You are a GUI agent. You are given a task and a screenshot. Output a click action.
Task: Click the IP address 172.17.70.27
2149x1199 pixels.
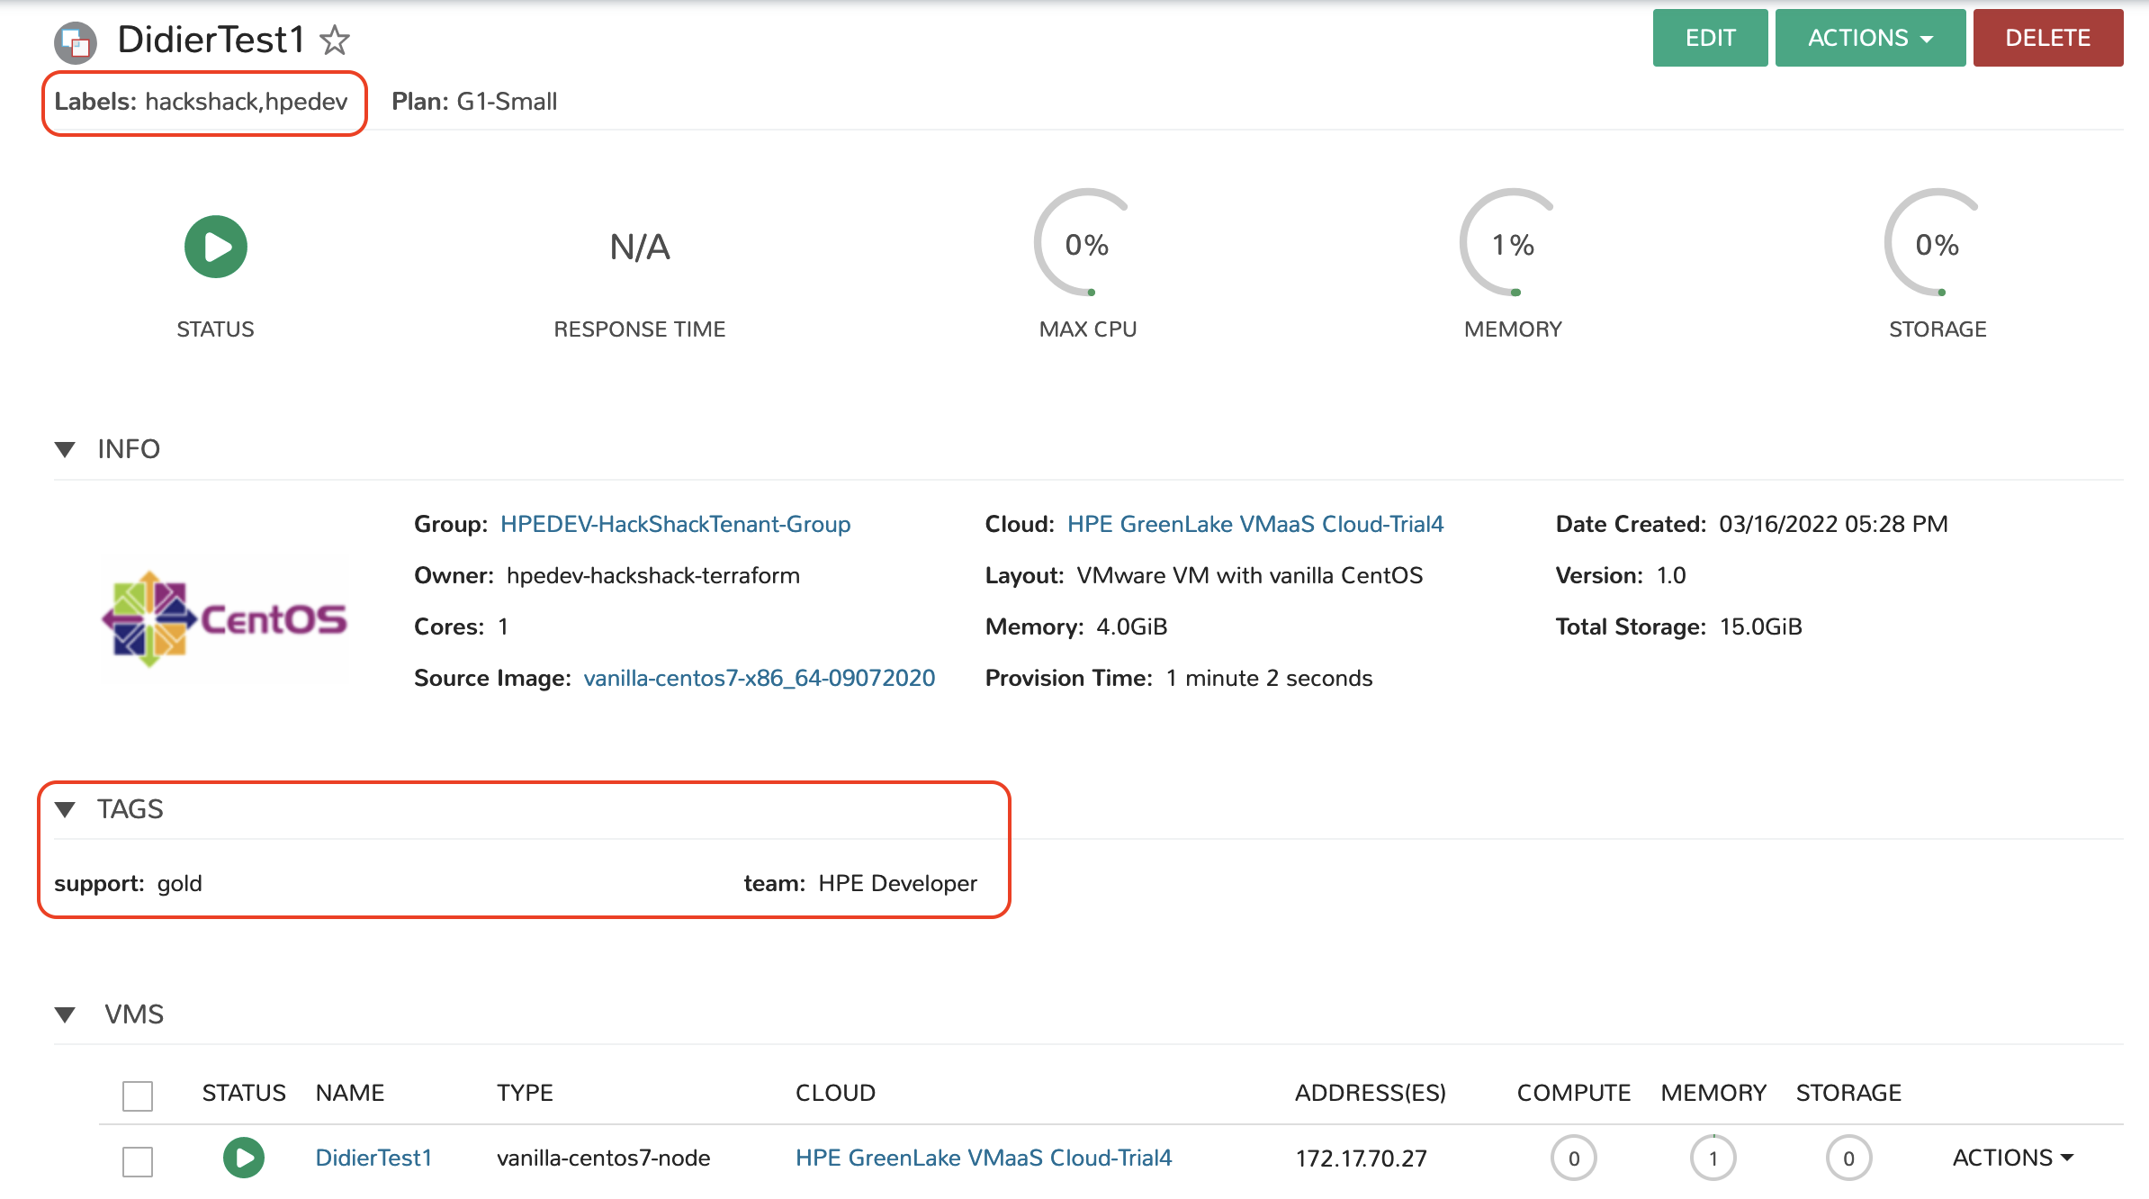[1362, 1158]
